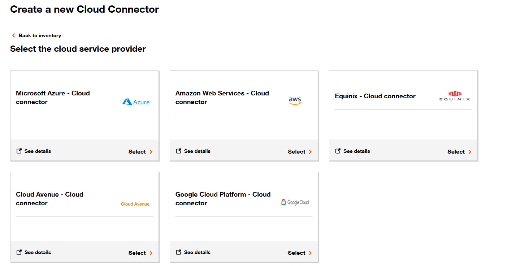The width and height of the screenshot is (512, 266).
Task: Click the Cloud Avenue logo
Action: (135, 204)
